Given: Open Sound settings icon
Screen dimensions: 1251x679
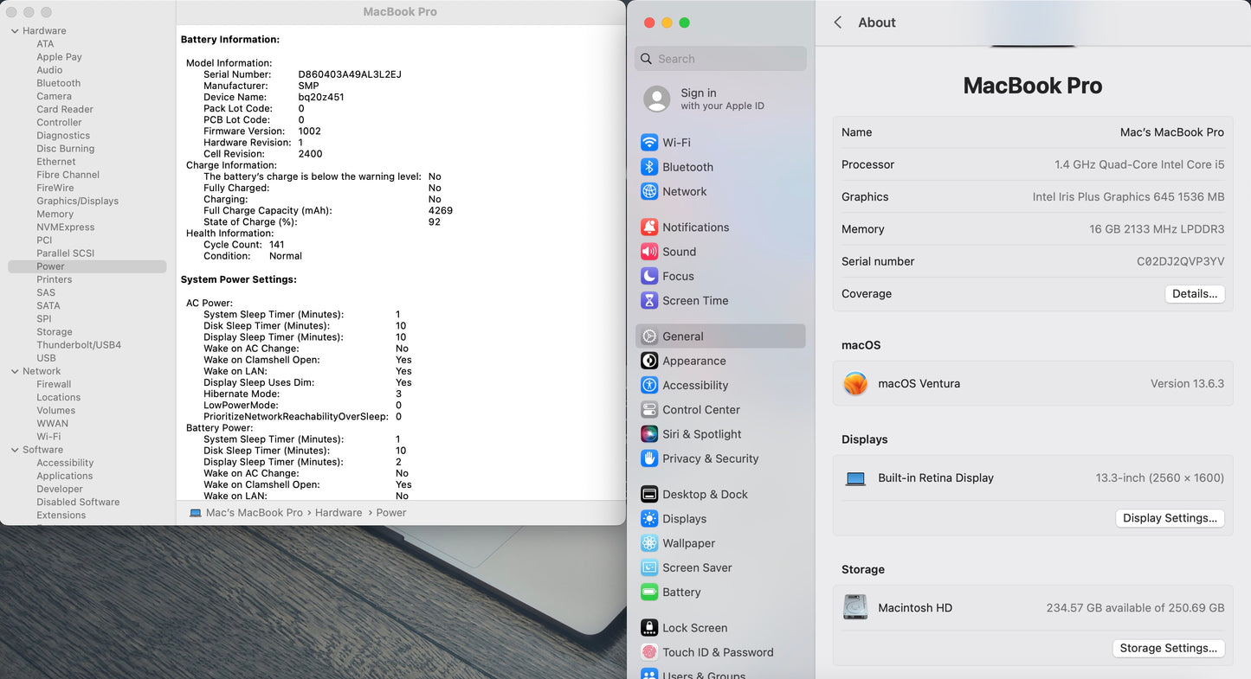Looking at the screenshot, I should tap(648, 252).
